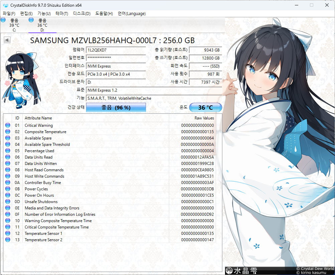Select the D: drive tab at 36 °C
Viewport: 335px width, 275px height.
[42, 25]
